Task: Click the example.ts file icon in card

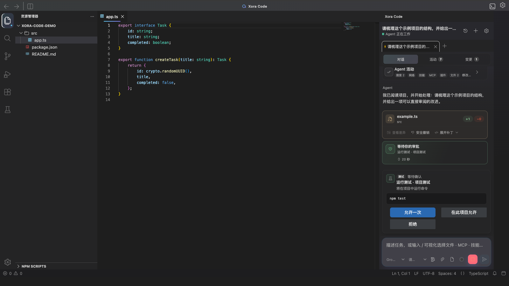Action: click(390, 119)
